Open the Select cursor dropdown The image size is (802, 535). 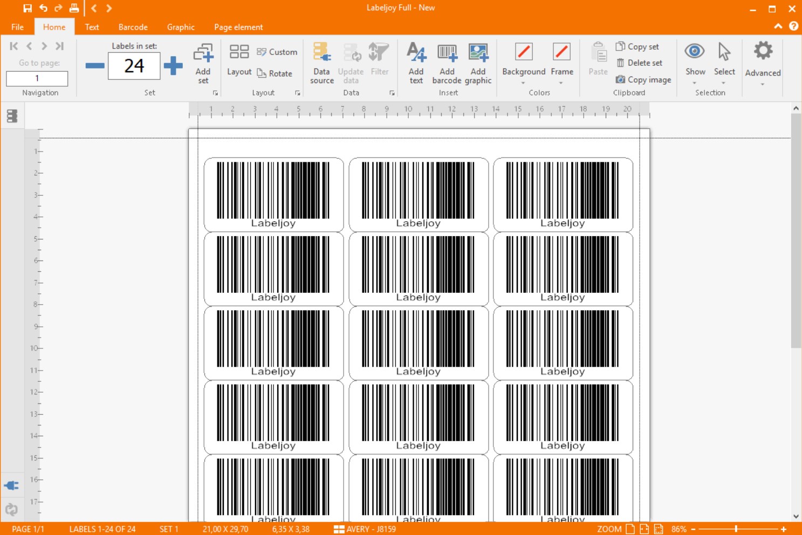pyautogui.click(x=724, y=64)
